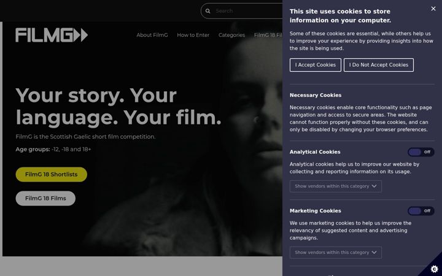Click 'FilmG is the Scottish Gaelic' tagline
The height and width of the screenshot is (276, 442).
coord(85,137)
